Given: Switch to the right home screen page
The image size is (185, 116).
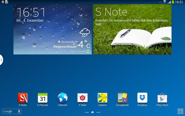Looking at the screenshot, I should point(98,112).
